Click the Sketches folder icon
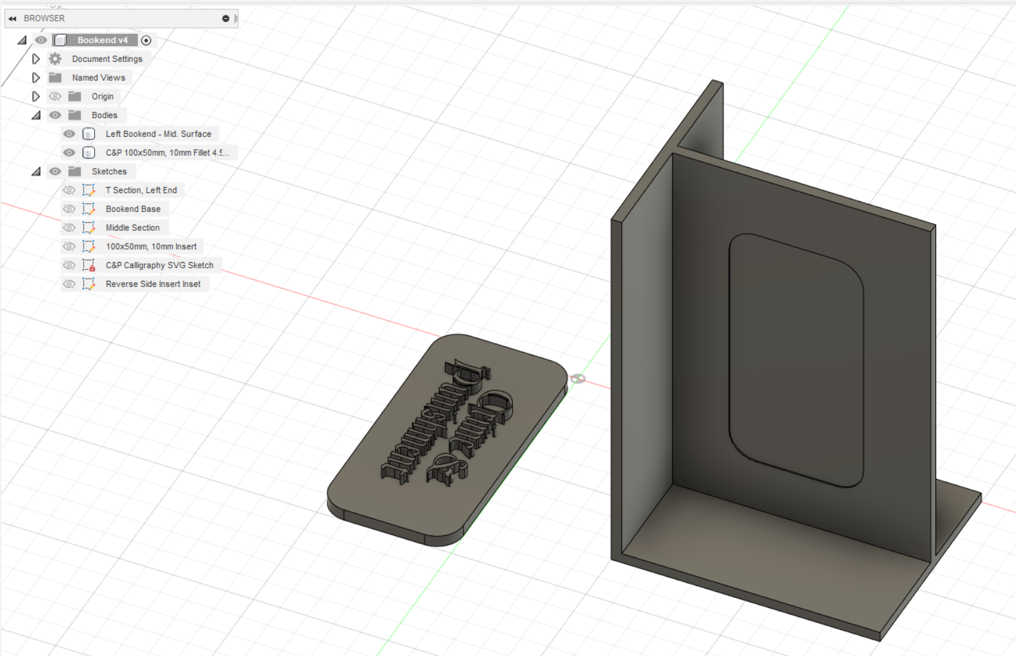 pos(75,171)
